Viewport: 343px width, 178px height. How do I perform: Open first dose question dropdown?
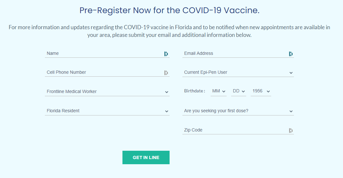pos(238,111)
